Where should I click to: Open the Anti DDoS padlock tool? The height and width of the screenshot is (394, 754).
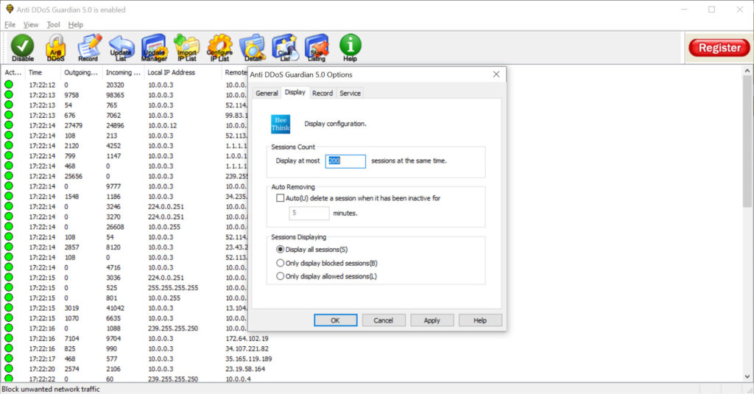[x=55, y=48]
